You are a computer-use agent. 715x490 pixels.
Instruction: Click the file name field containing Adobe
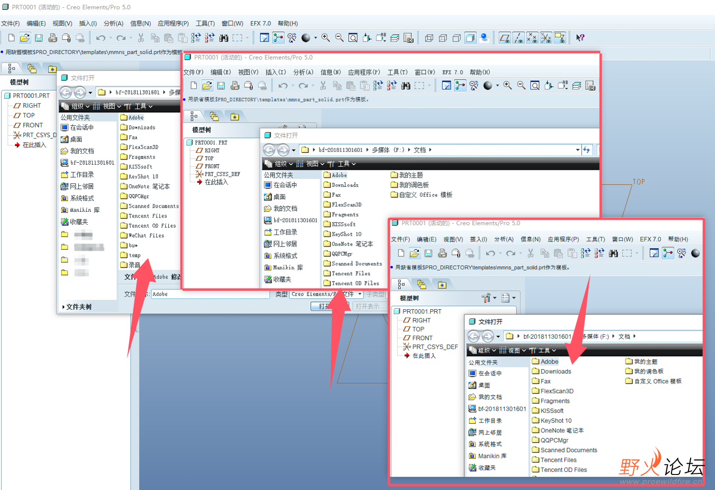tap(210, 294)
